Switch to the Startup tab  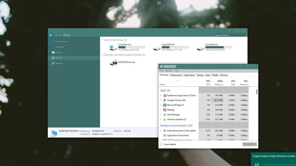pyautogui.click(x=200, y=75)
